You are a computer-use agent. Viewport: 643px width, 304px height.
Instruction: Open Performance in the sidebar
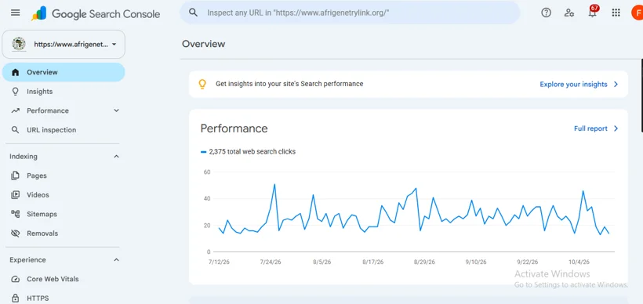tap(64, 110)
